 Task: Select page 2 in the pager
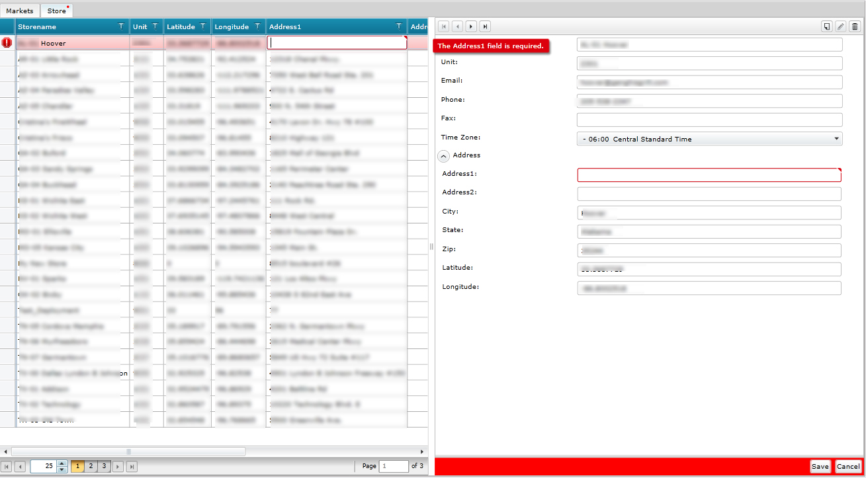(91, 467)
